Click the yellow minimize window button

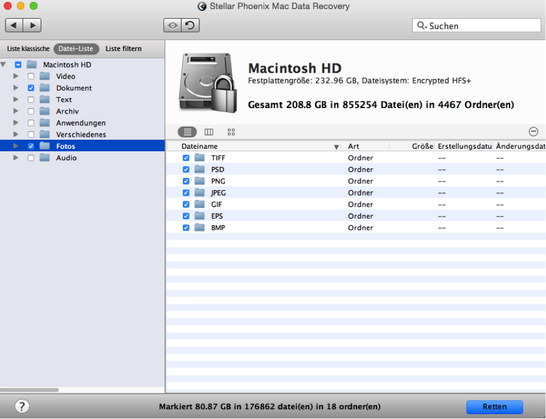tap(21, 6)
